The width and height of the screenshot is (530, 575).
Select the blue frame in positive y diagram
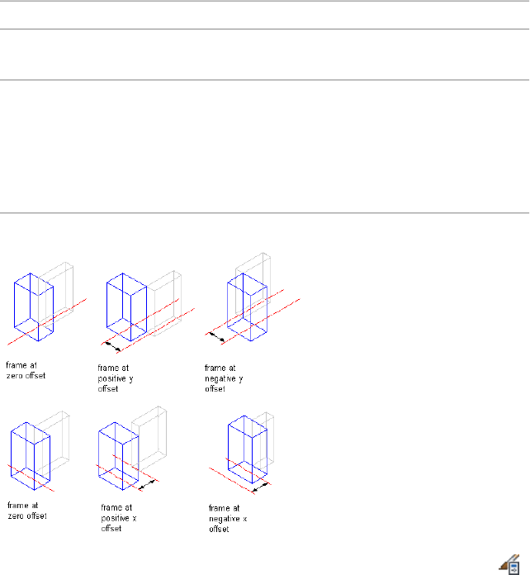pos(127,307)
